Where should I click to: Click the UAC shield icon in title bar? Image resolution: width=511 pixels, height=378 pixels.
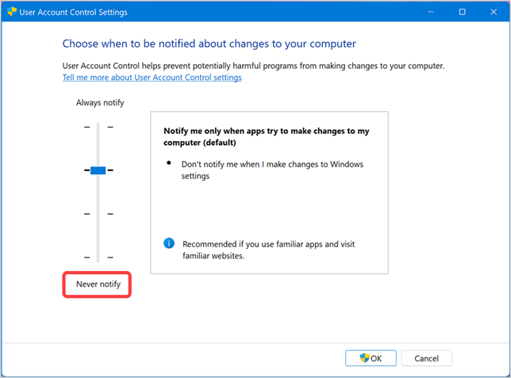point(13,13)
